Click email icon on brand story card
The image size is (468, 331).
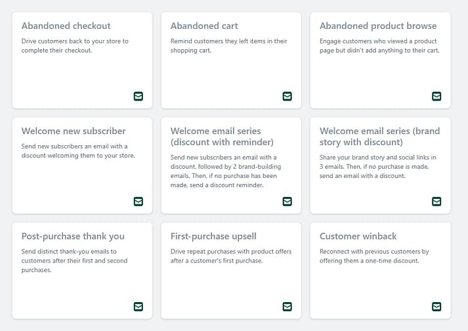pyautogui.click(x=436, y=202)
